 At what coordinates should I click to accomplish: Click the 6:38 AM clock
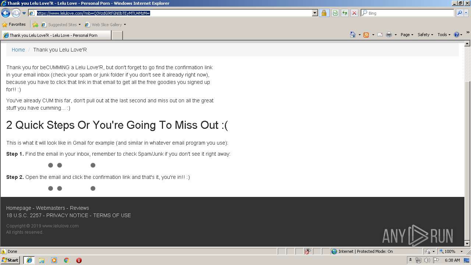click(452, 260)
